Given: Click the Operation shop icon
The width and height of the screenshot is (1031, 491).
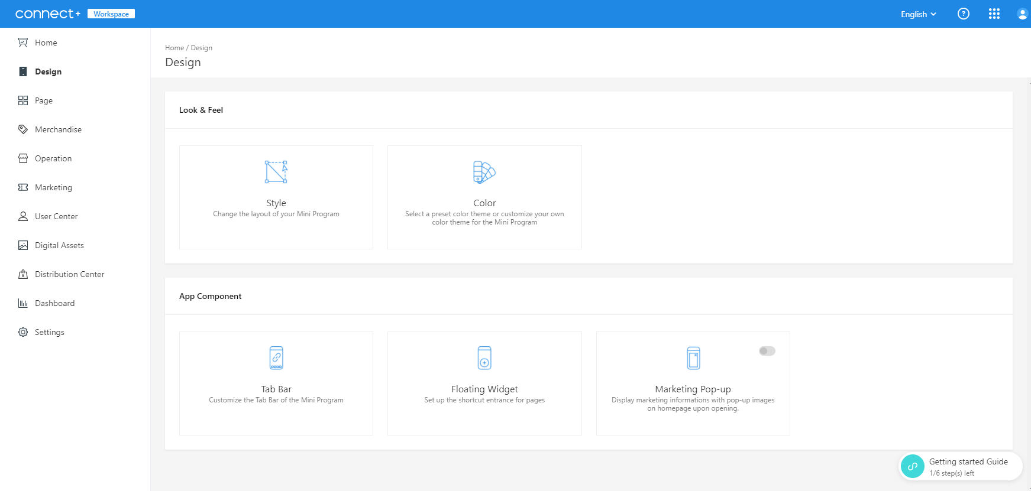Looking at the screenshot, I should click(23, 158).
